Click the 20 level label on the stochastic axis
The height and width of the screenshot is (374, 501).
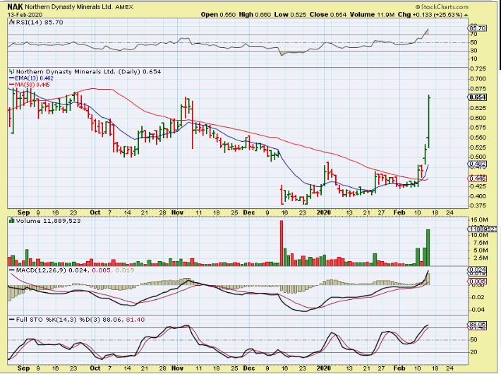tap(473, 352)
